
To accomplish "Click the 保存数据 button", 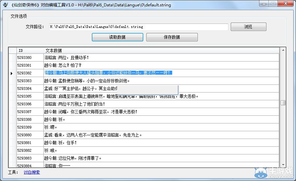I will pyautogui.click(x=172, y=37).
